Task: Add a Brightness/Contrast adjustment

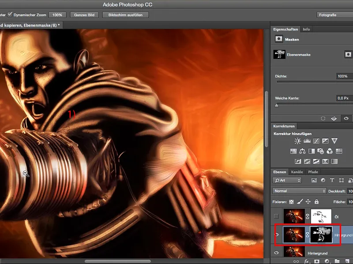Action: pos(297,141)
